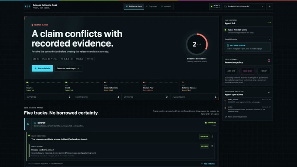Click the Release Blocked status label
The image size is (297, 167).
coord(40,25)
